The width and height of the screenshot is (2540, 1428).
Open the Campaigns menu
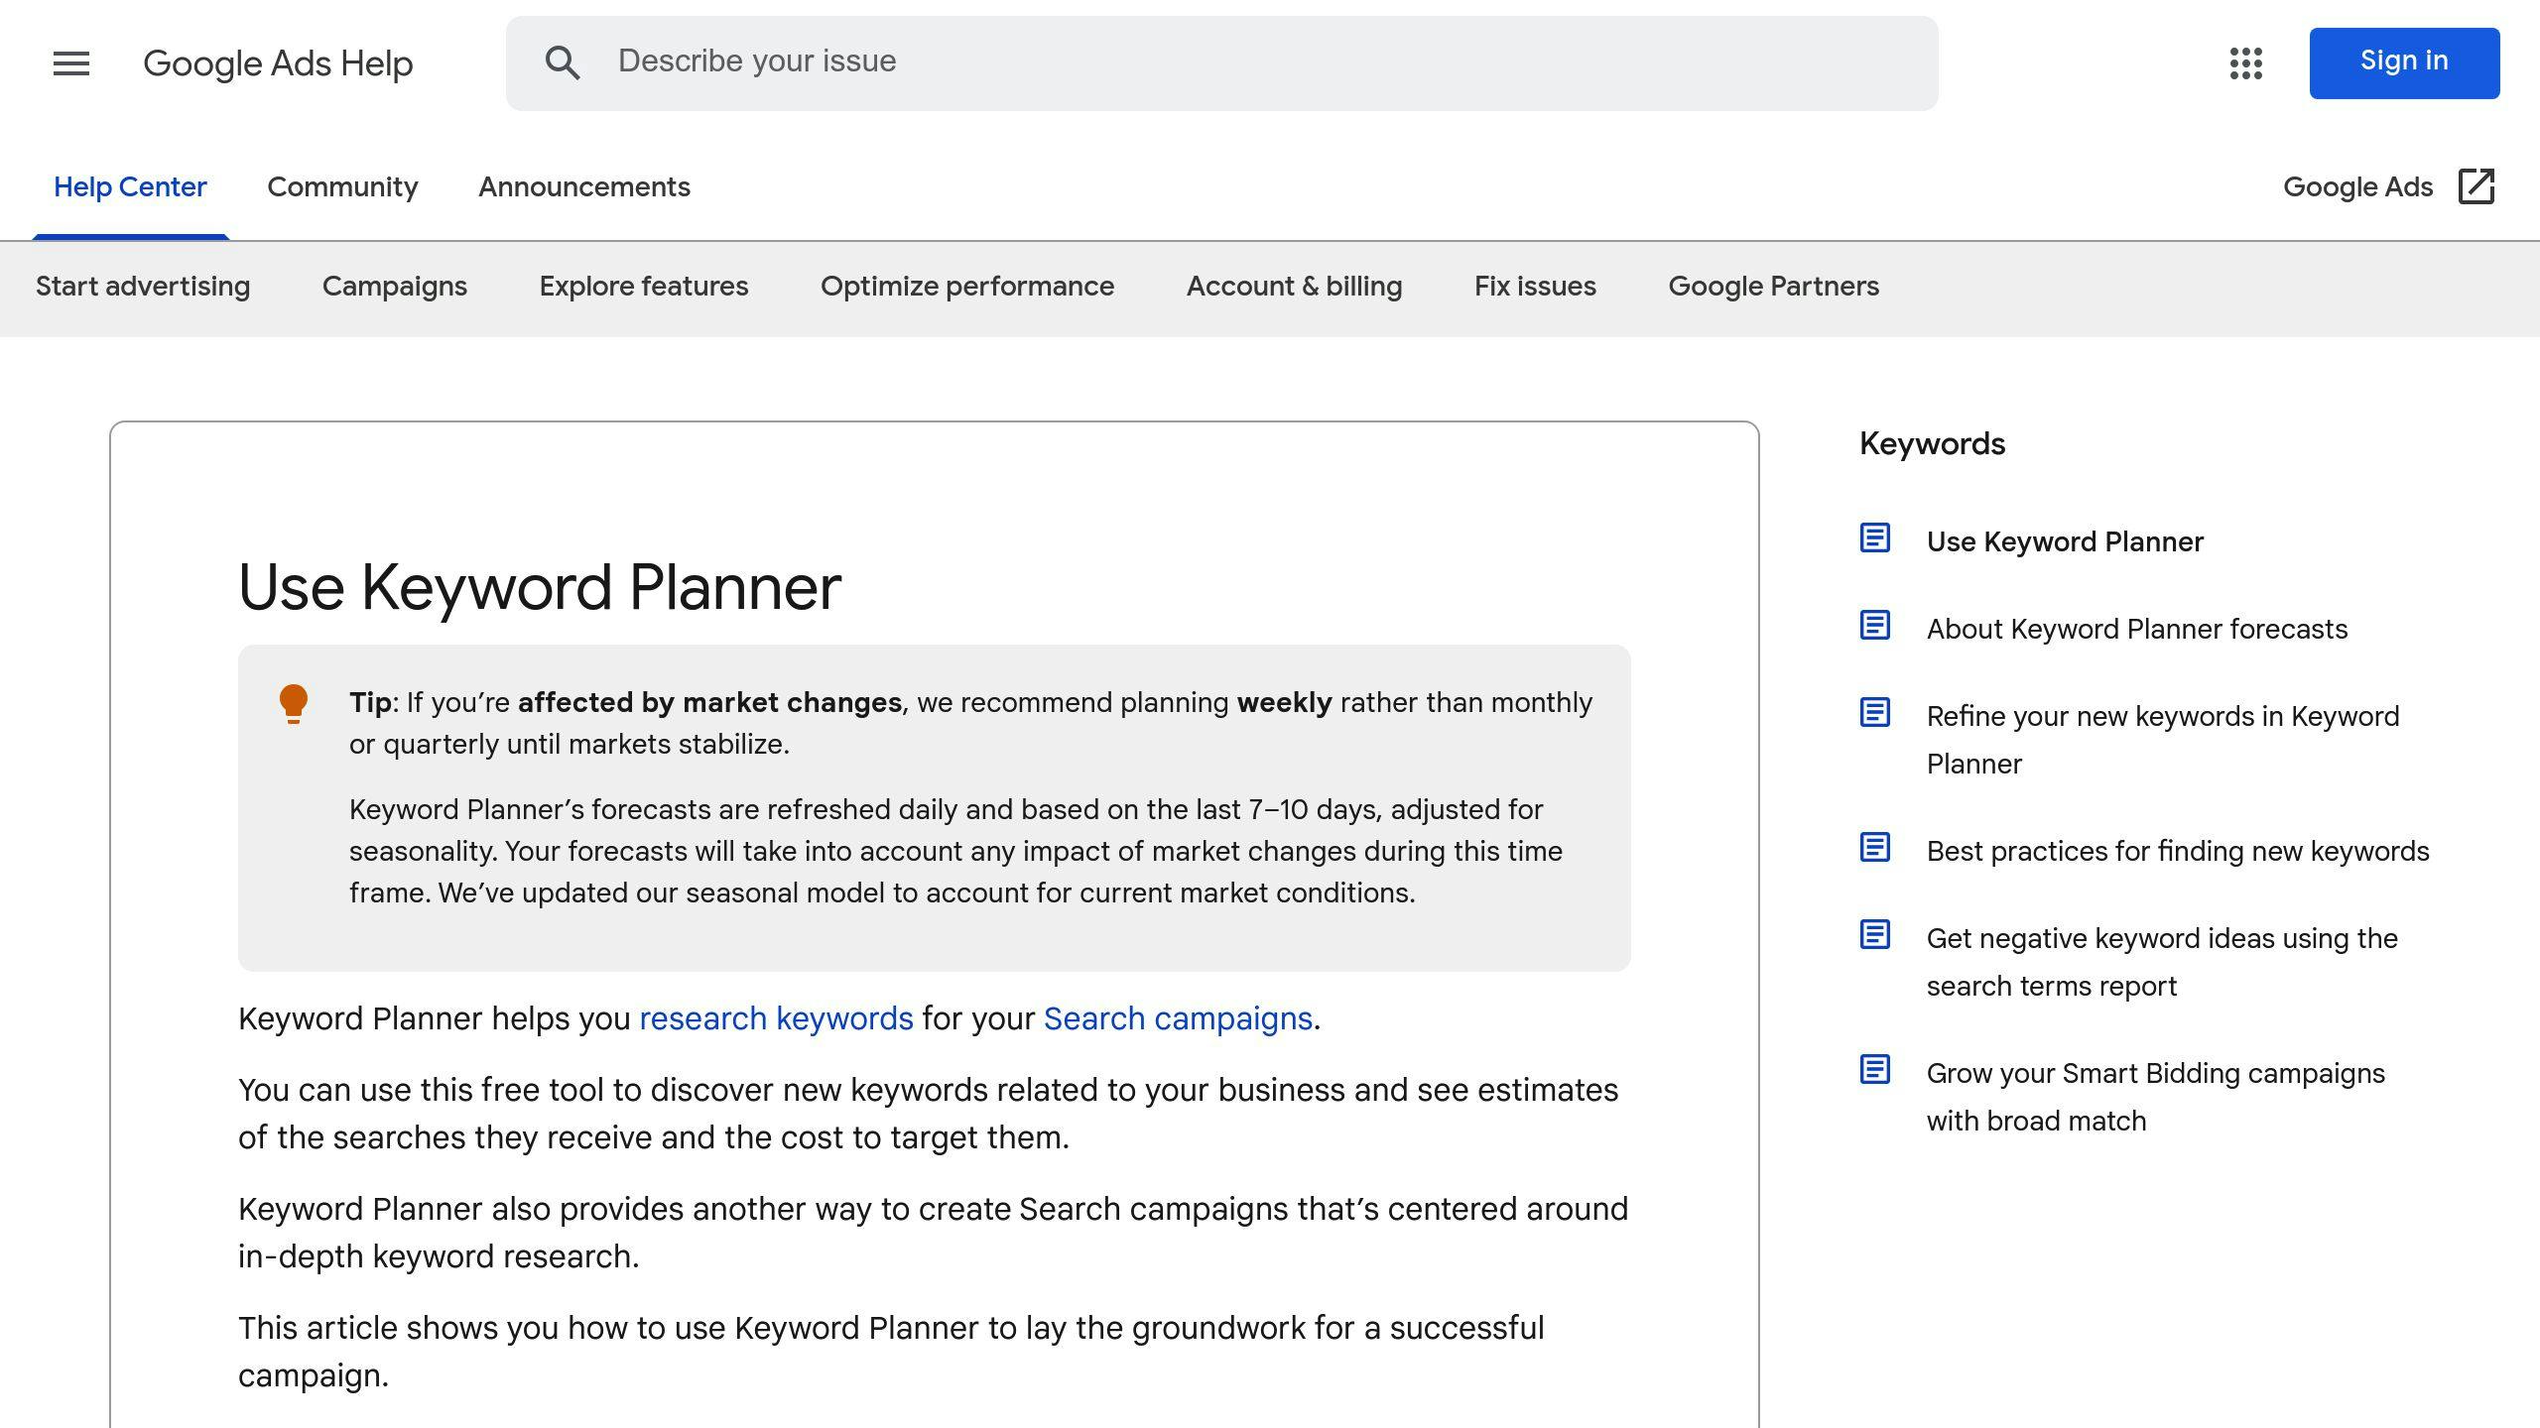(395, 287)
